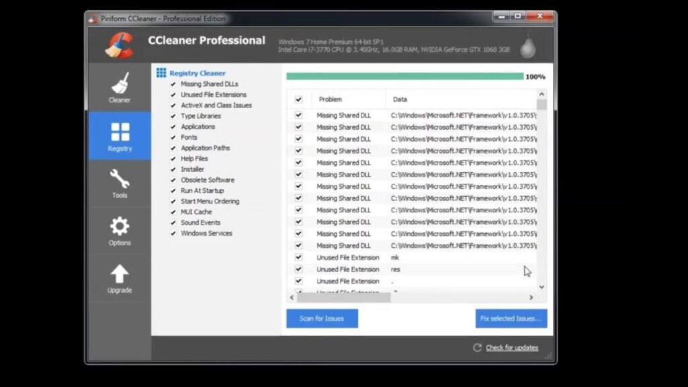
Task: Uncheck the Unused File Extension 'mk' entry
Action: coord(298,257)
